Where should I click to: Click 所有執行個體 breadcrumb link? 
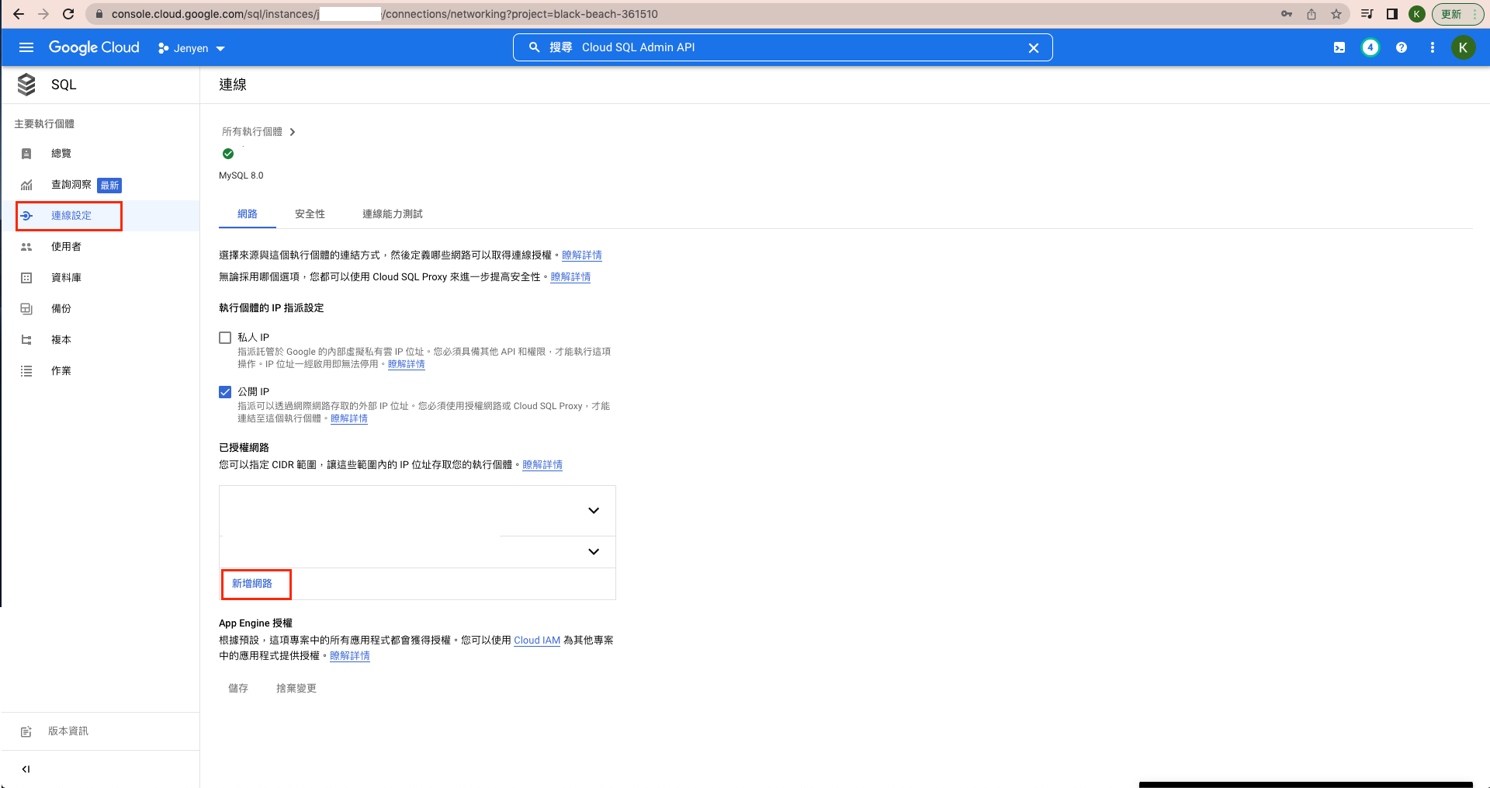tap(252, 132)
